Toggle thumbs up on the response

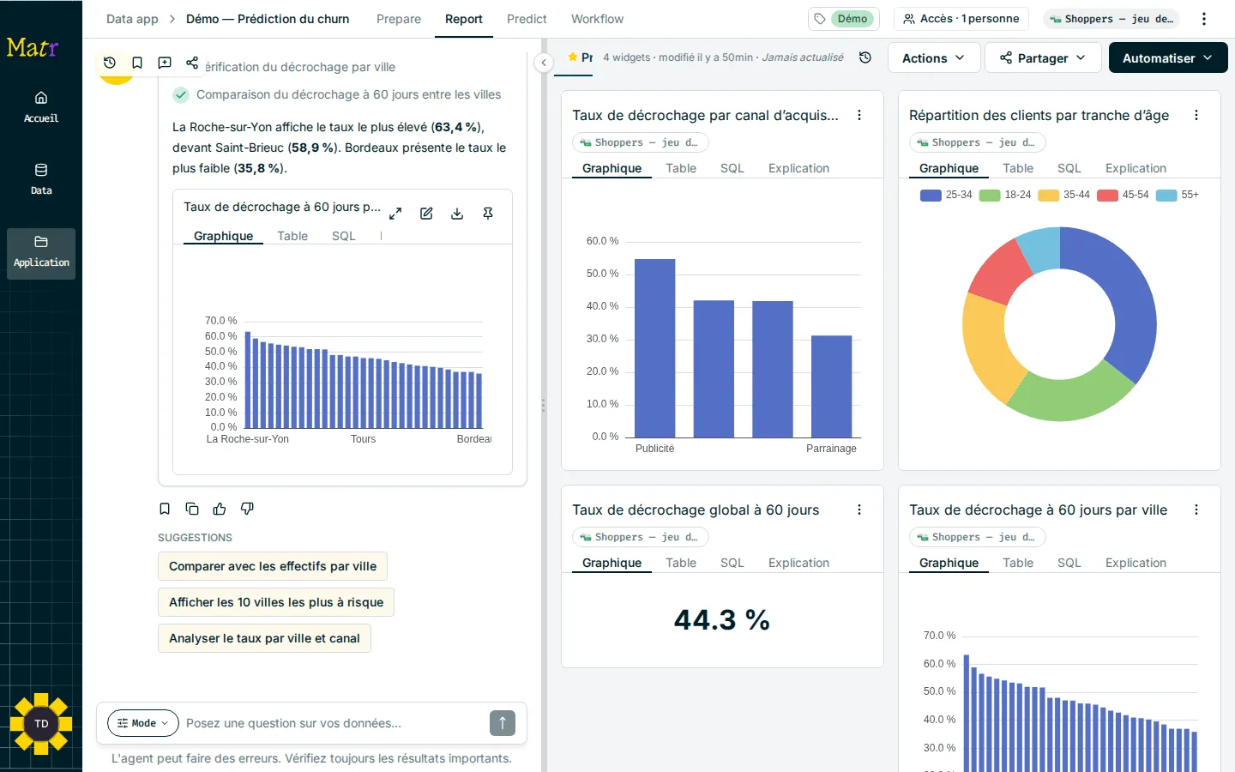[x=220, y=509]
